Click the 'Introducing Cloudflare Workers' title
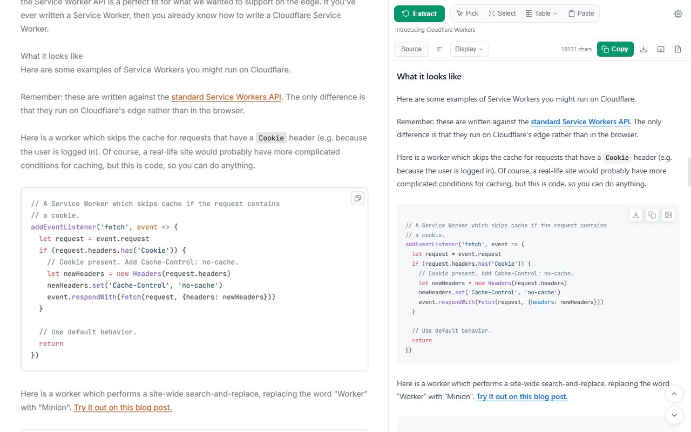 tap(435, 30)
